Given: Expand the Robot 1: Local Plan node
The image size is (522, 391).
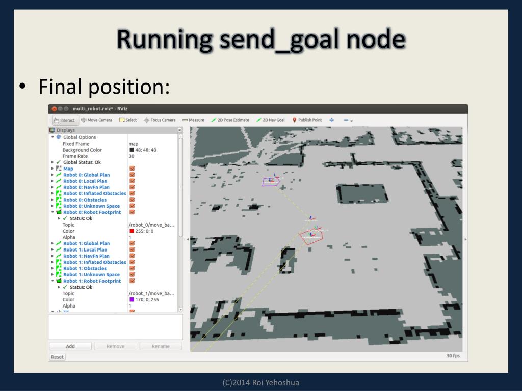Looking at the screenshot, I should tap(53, 249).
